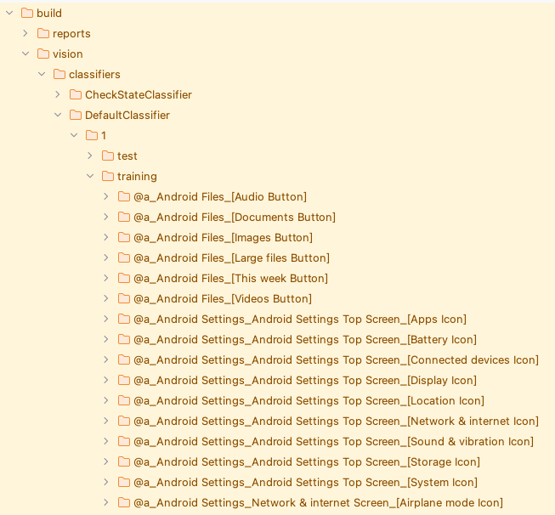555x515 pixels.
Task: Click the classifiers folder icon
Action: coord(59,74)
